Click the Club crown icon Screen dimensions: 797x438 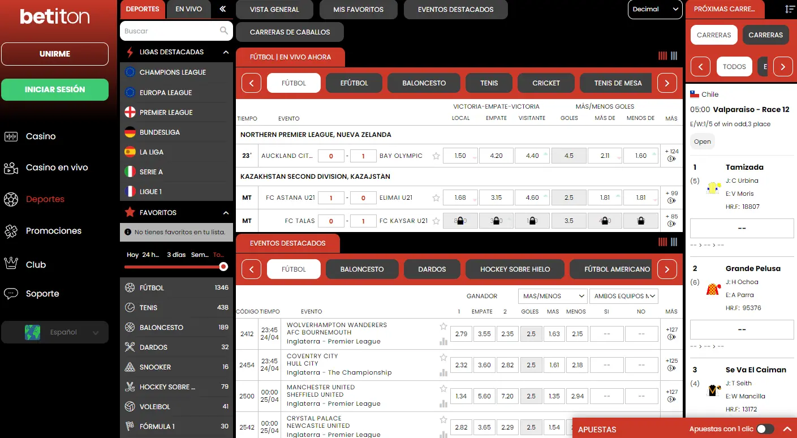click(x=11, y=263)
